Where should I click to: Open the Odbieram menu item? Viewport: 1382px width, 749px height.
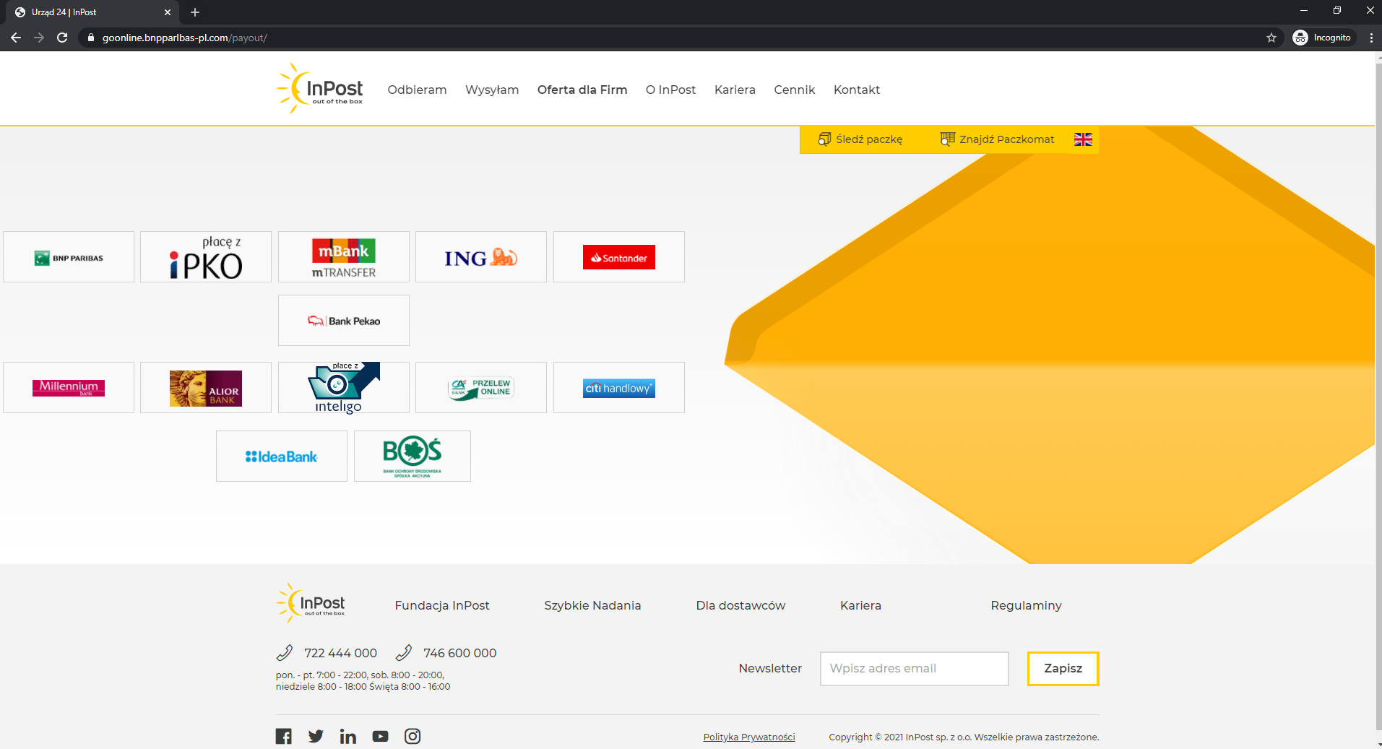417,90
